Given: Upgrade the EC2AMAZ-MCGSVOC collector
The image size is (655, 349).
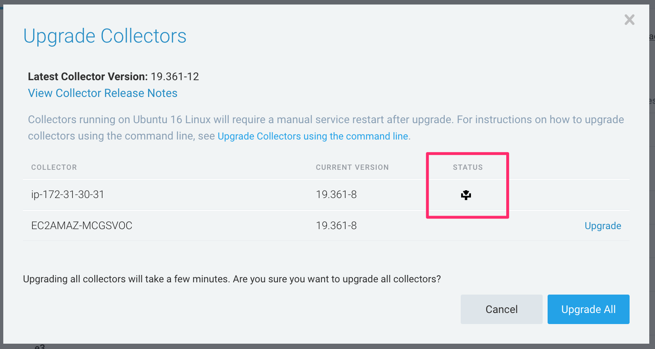Looking at the screenshot, I should point(603,225).
